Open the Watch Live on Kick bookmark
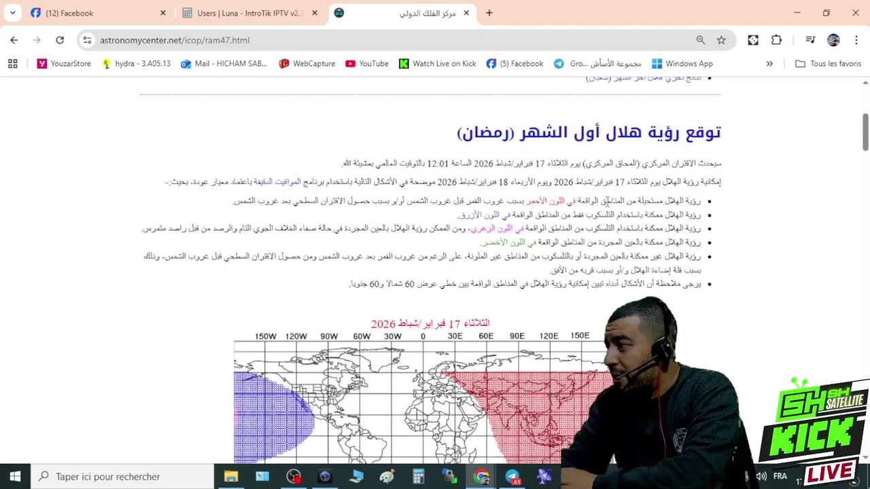870x489 pixels. [x=437, y=63]
